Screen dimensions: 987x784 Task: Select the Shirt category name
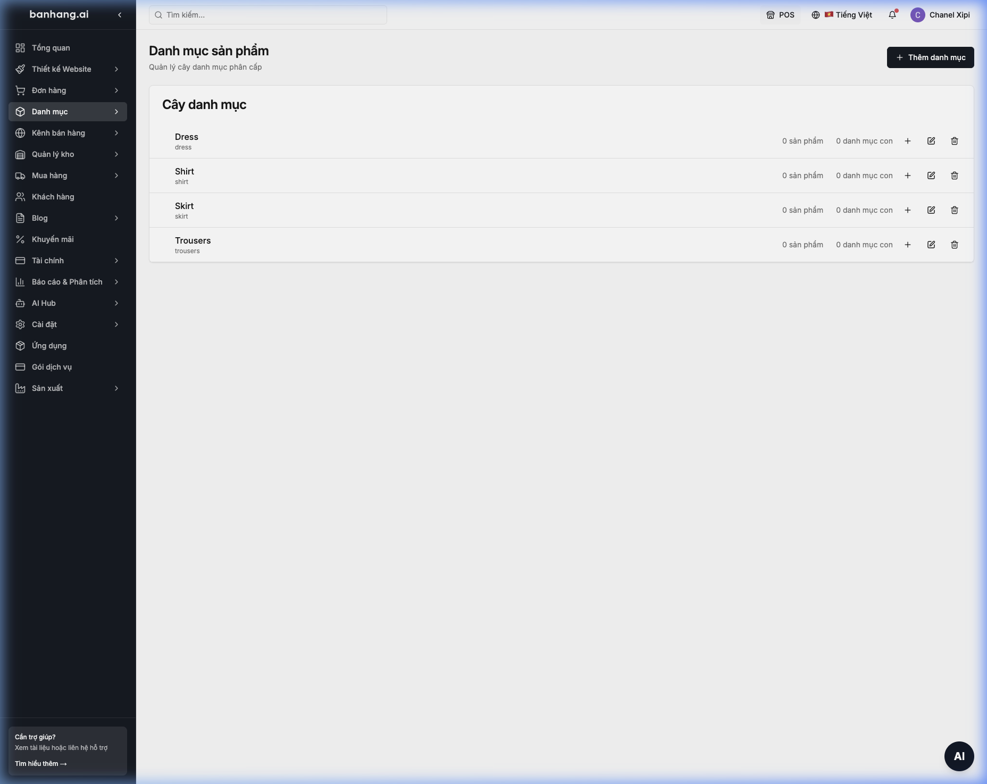click(185, 171)
